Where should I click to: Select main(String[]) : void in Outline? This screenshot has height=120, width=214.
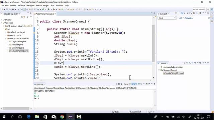tap(175, 73)
